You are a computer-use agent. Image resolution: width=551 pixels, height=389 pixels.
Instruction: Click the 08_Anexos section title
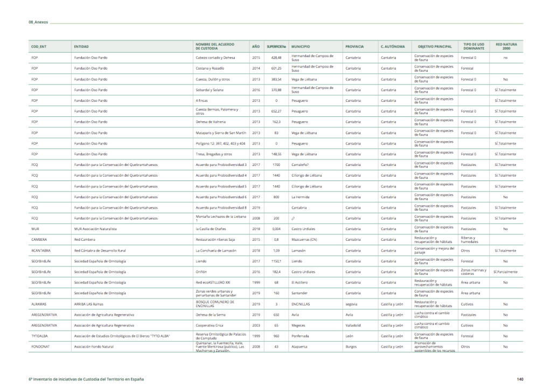pos(38,23)
